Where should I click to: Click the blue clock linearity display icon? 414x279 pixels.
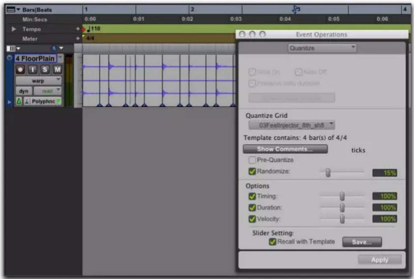(54, 48)
